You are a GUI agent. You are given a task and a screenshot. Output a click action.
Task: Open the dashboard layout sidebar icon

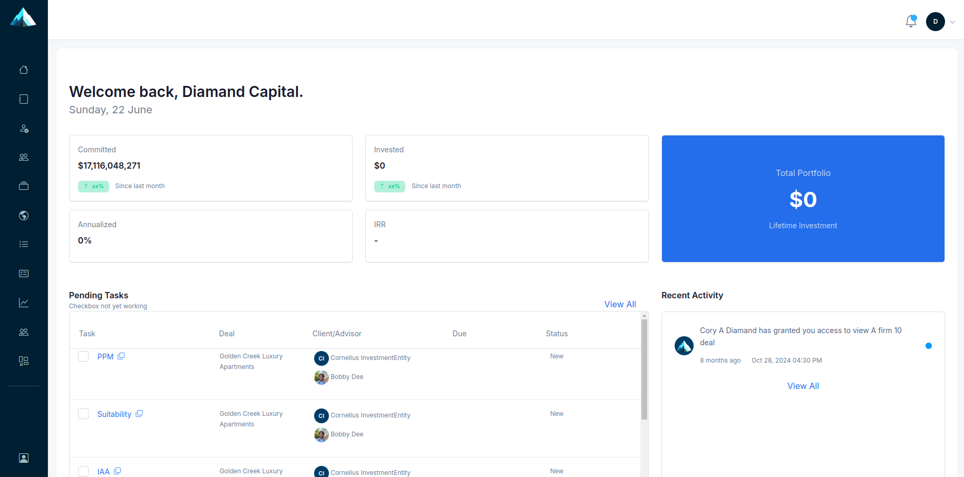click(x=24, y=361)
